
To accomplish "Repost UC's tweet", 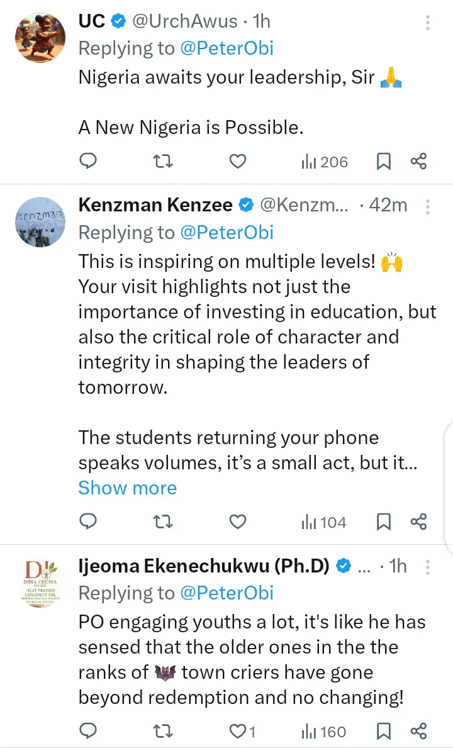I will 163,162.
